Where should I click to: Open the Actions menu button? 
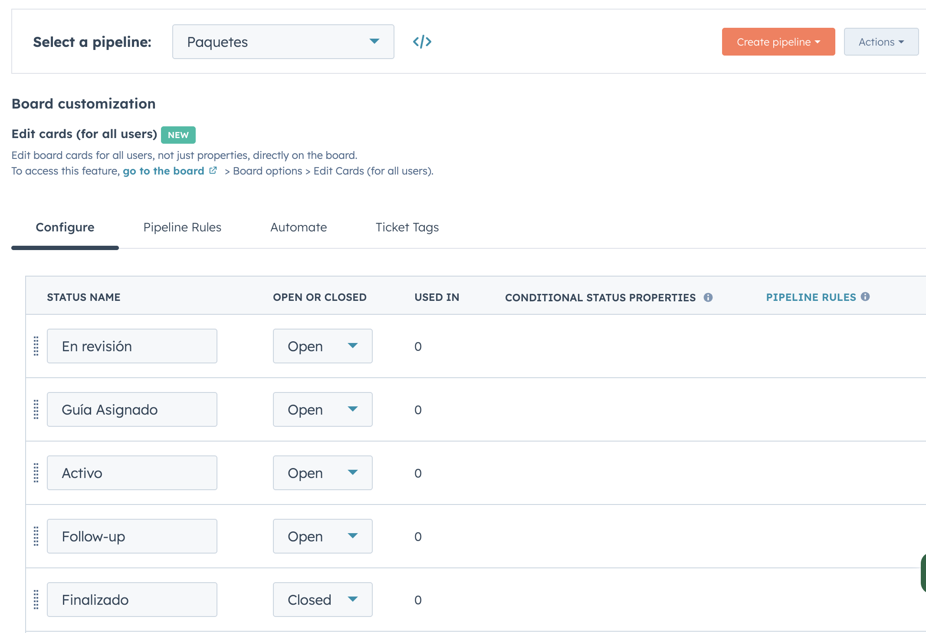881,42
